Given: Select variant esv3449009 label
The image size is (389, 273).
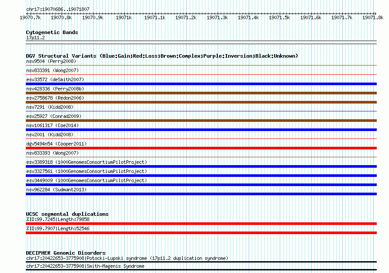Looking at the screenshot, I should coord(87,180).
